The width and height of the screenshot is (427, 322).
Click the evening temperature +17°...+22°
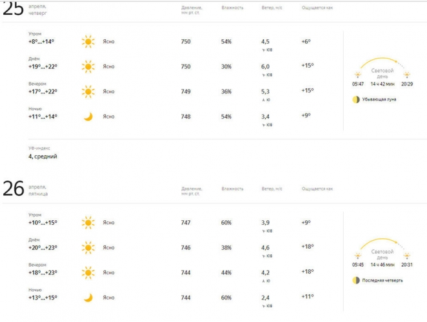tap(43, 91)
